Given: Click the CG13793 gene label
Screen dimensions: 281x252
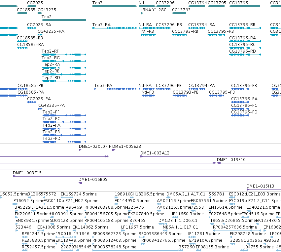Looking at the screenshot, I should pos(181,10).
